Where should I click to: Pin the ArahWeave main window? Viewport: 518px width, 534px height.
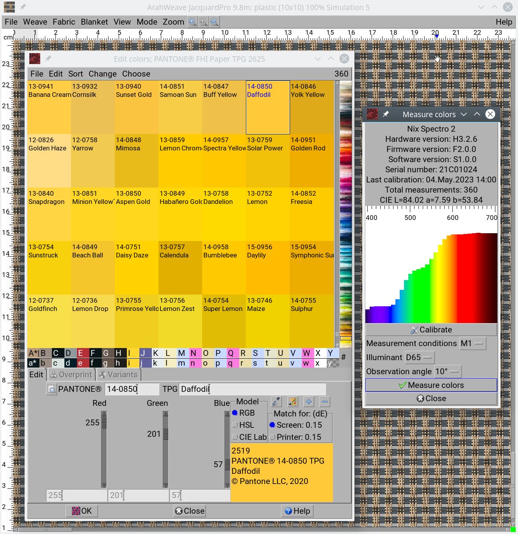pos(23,7)
